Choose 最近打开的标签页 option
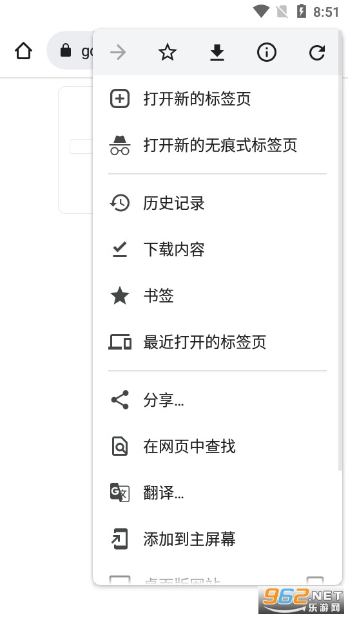Image resolution: width=348 pixels, height=618 pixels. click(217, 342)
